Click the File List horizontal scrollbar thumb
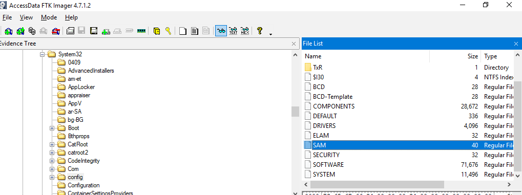The image size is (522, 195). [x=378, y=184]
